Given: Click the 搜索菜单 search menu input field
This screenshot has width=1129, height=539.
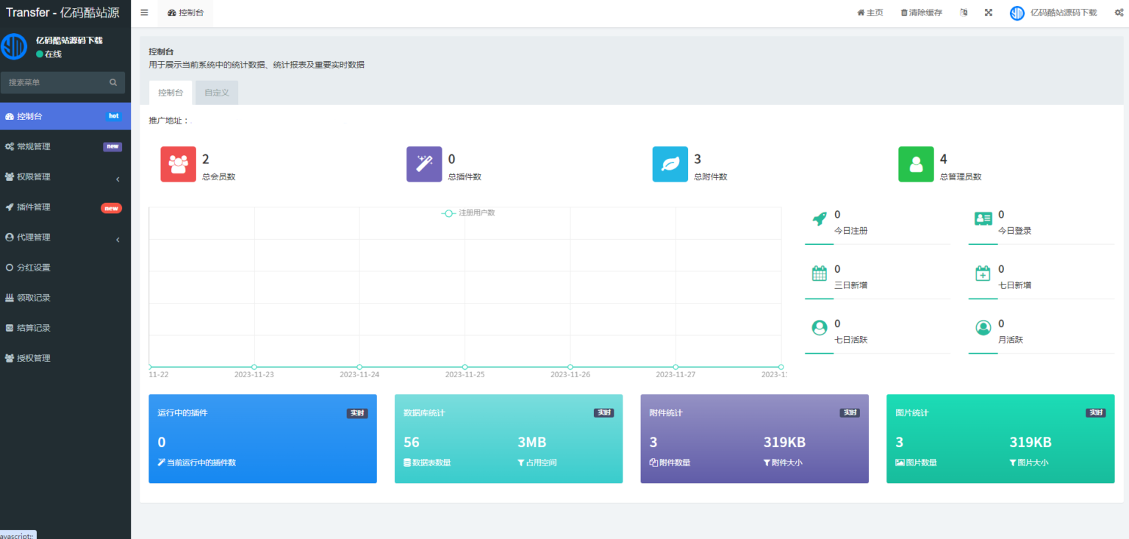Looking at the screenshot, I should 55,82.
